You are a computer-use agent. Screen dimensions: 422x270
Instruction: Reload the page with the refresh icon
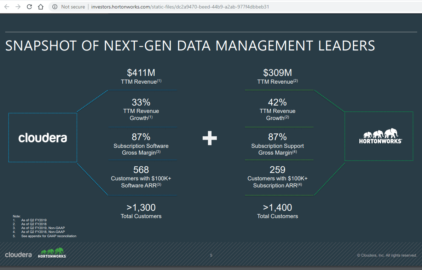(29, 6)
